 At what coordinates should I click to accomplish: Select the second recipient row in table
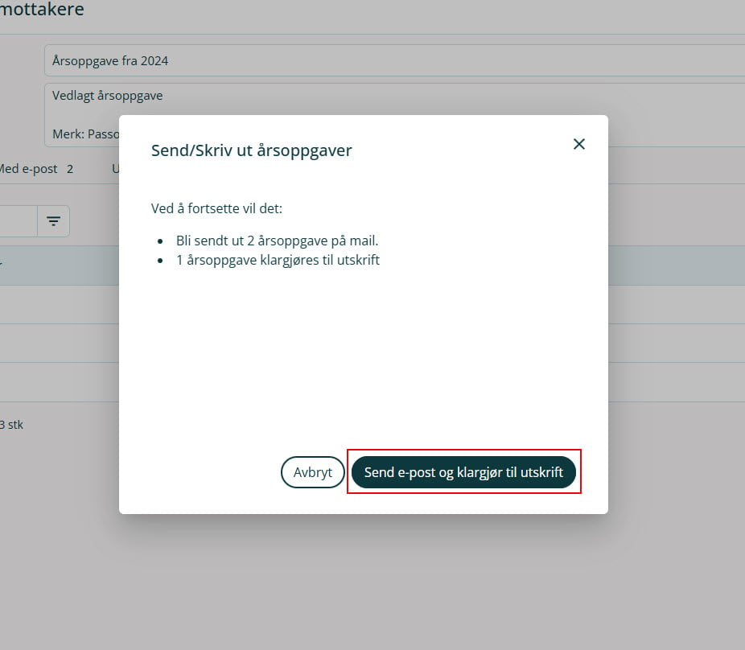(56, 344)
